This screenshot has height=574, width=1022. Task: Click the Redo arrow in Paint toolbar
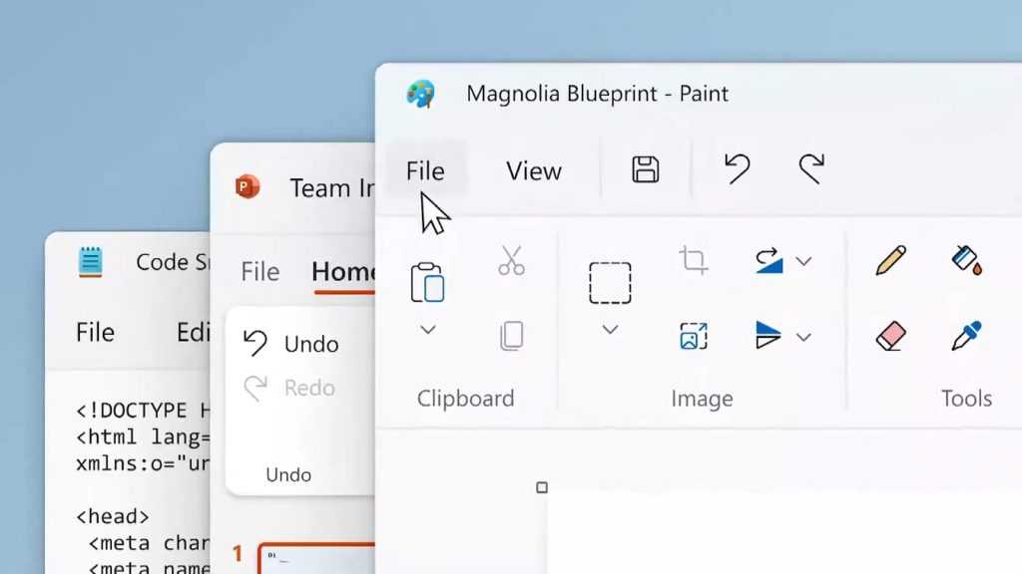(x=811, y=169)
